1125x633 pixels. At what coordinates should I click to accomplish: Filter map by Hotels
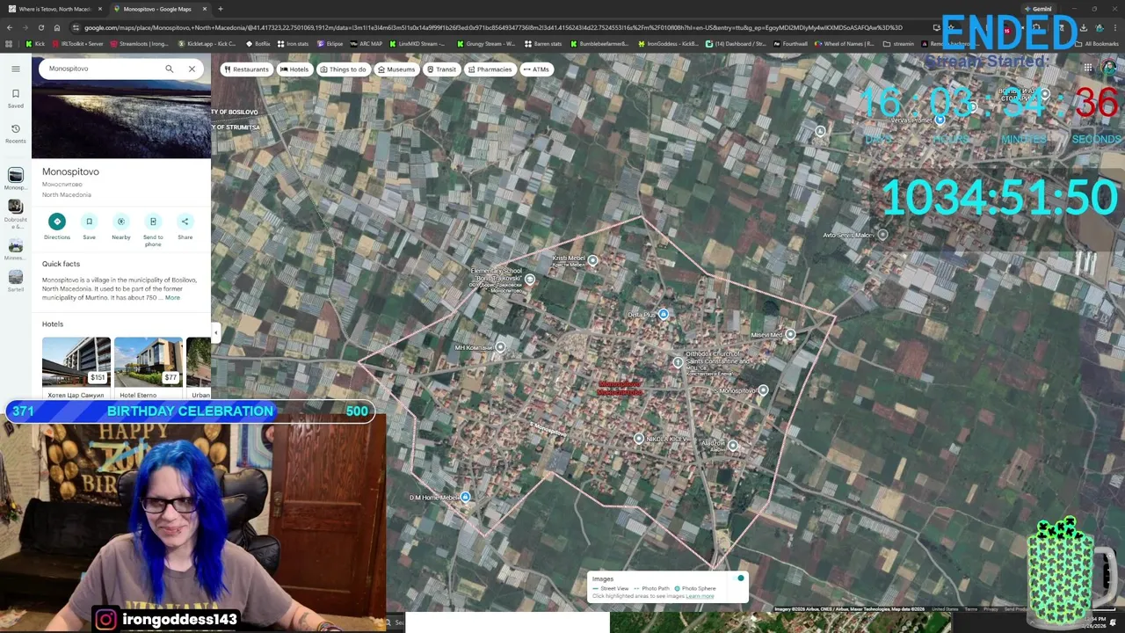point(294,69)
